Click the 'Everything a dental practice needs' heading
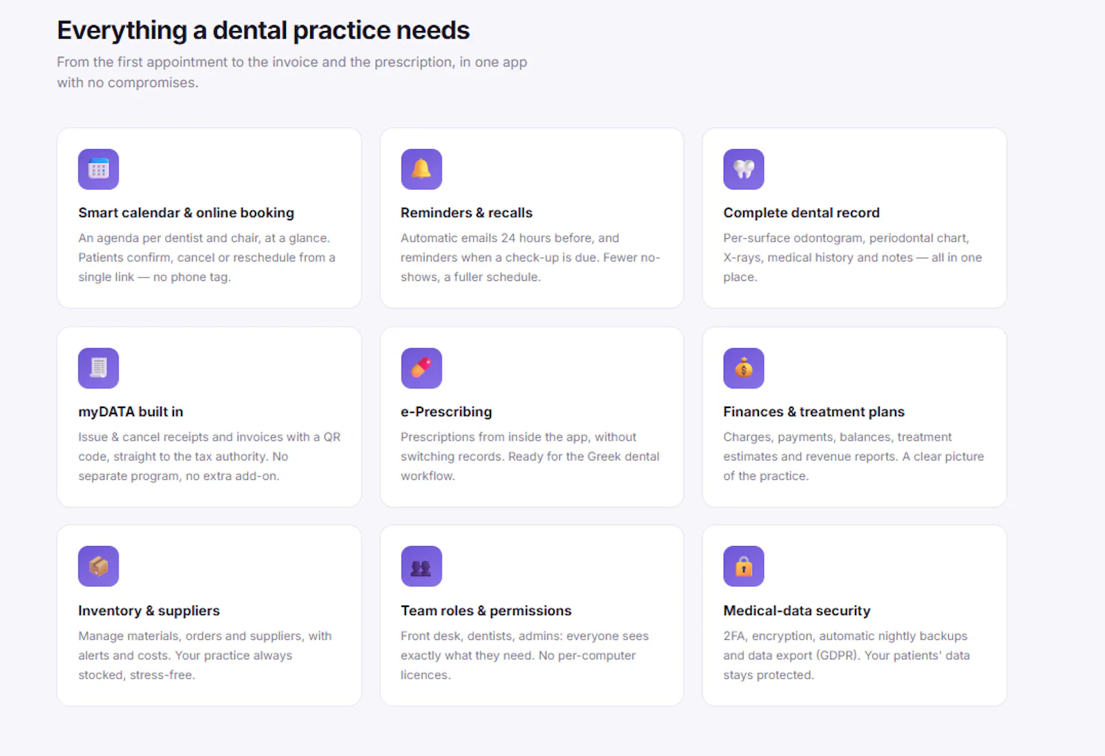Screen dimensions: 1105x756 (263, 30)
